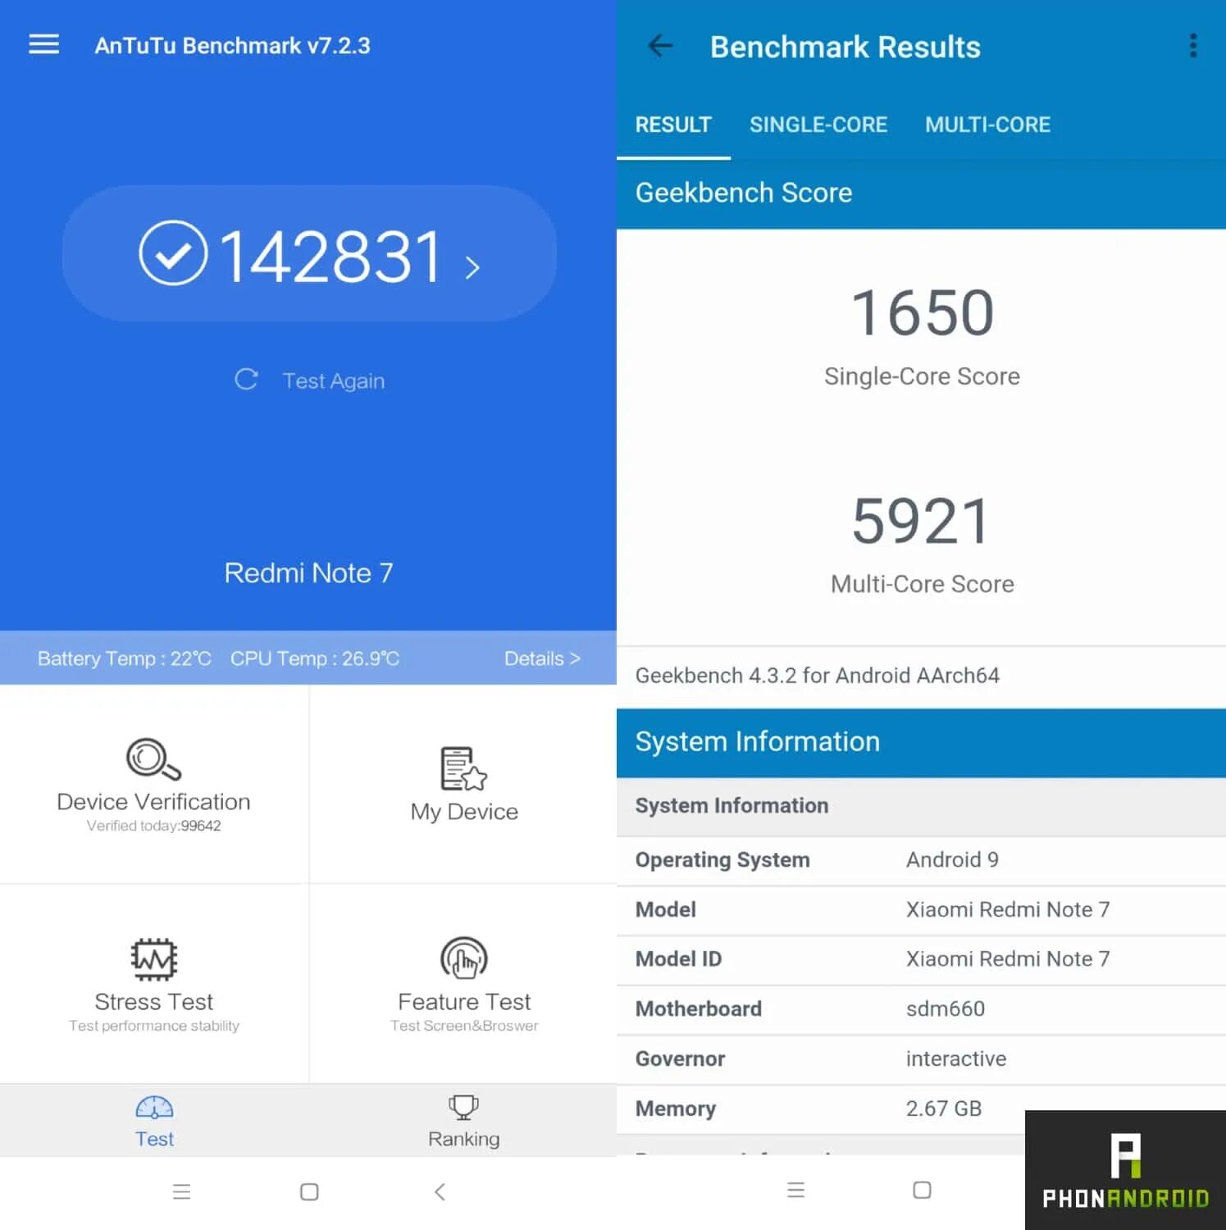Tap AnTuTu screen home nav square
Screen dimensions: 1226x1230
(309, 1191)
